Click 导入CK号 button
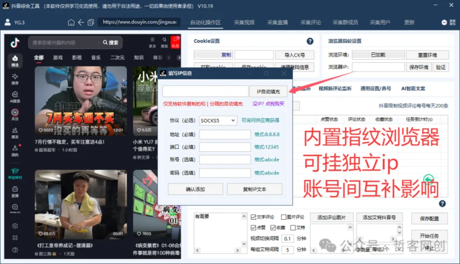 point(294,55)
